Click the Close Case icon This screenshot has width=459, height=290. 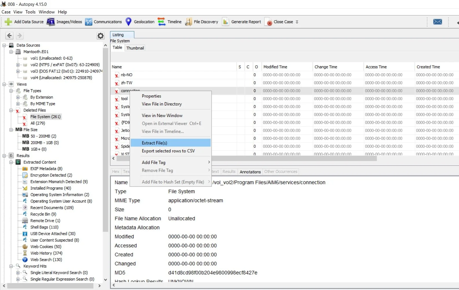[268, 22]
